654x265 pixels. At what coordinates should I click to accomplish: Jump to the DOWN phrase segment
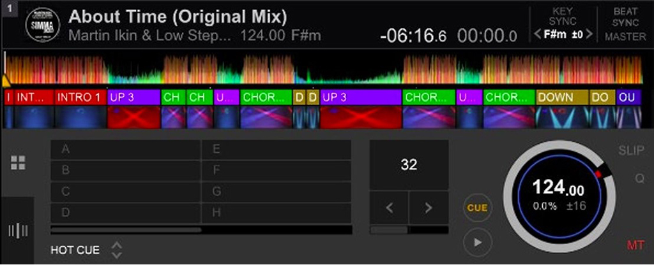[562, 97]
